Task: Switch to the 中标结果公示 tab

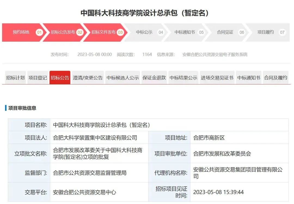Action: click(183, 78)
